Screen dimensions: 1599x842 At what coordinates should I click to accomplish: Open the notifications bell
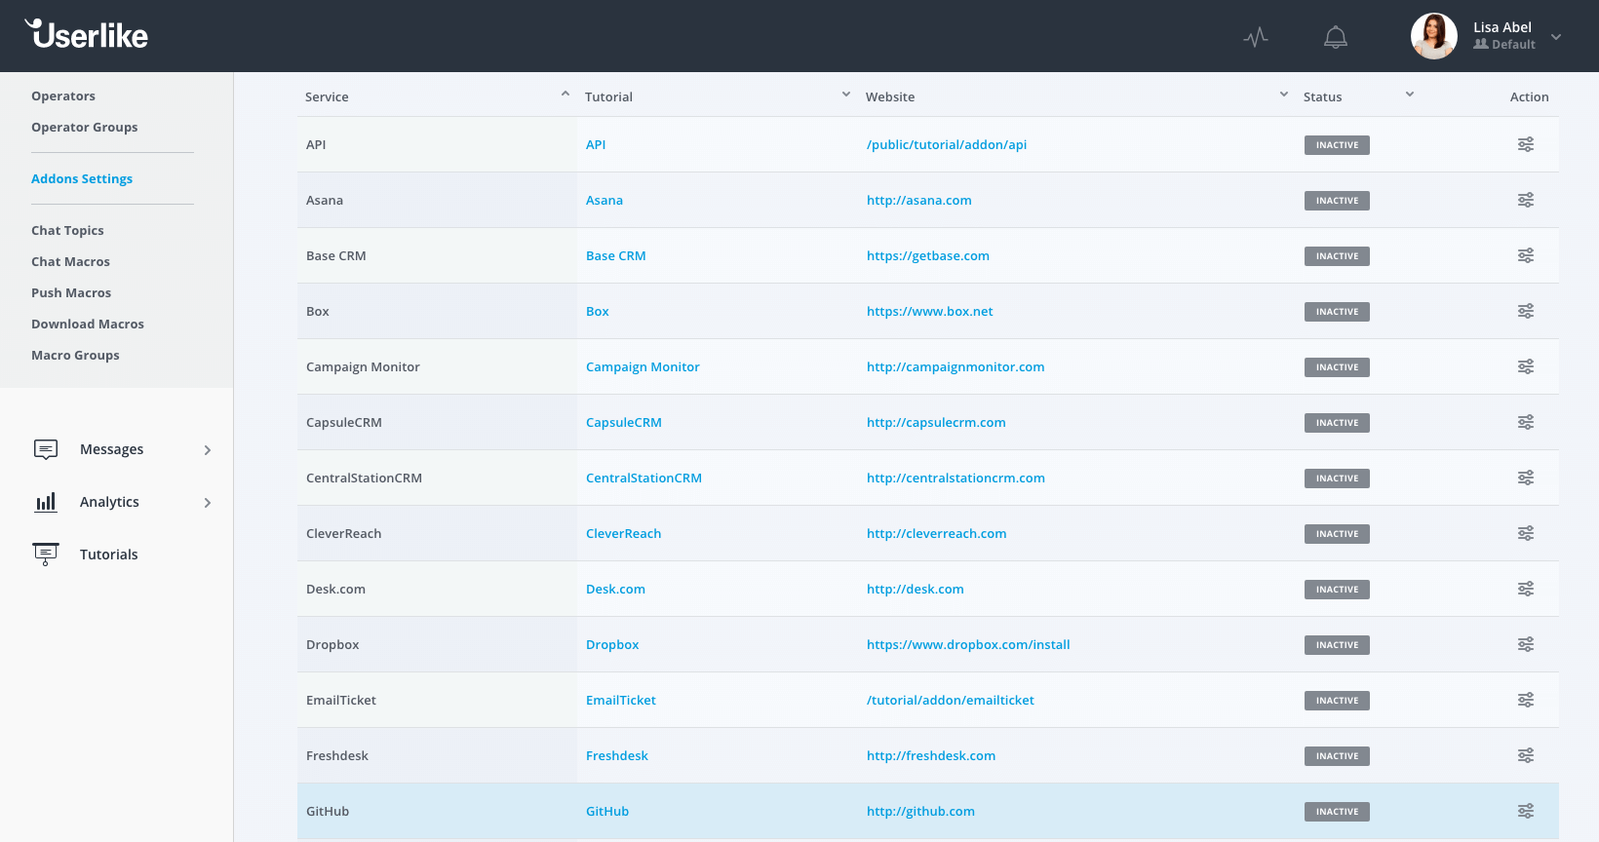[x=1335, y=37]
